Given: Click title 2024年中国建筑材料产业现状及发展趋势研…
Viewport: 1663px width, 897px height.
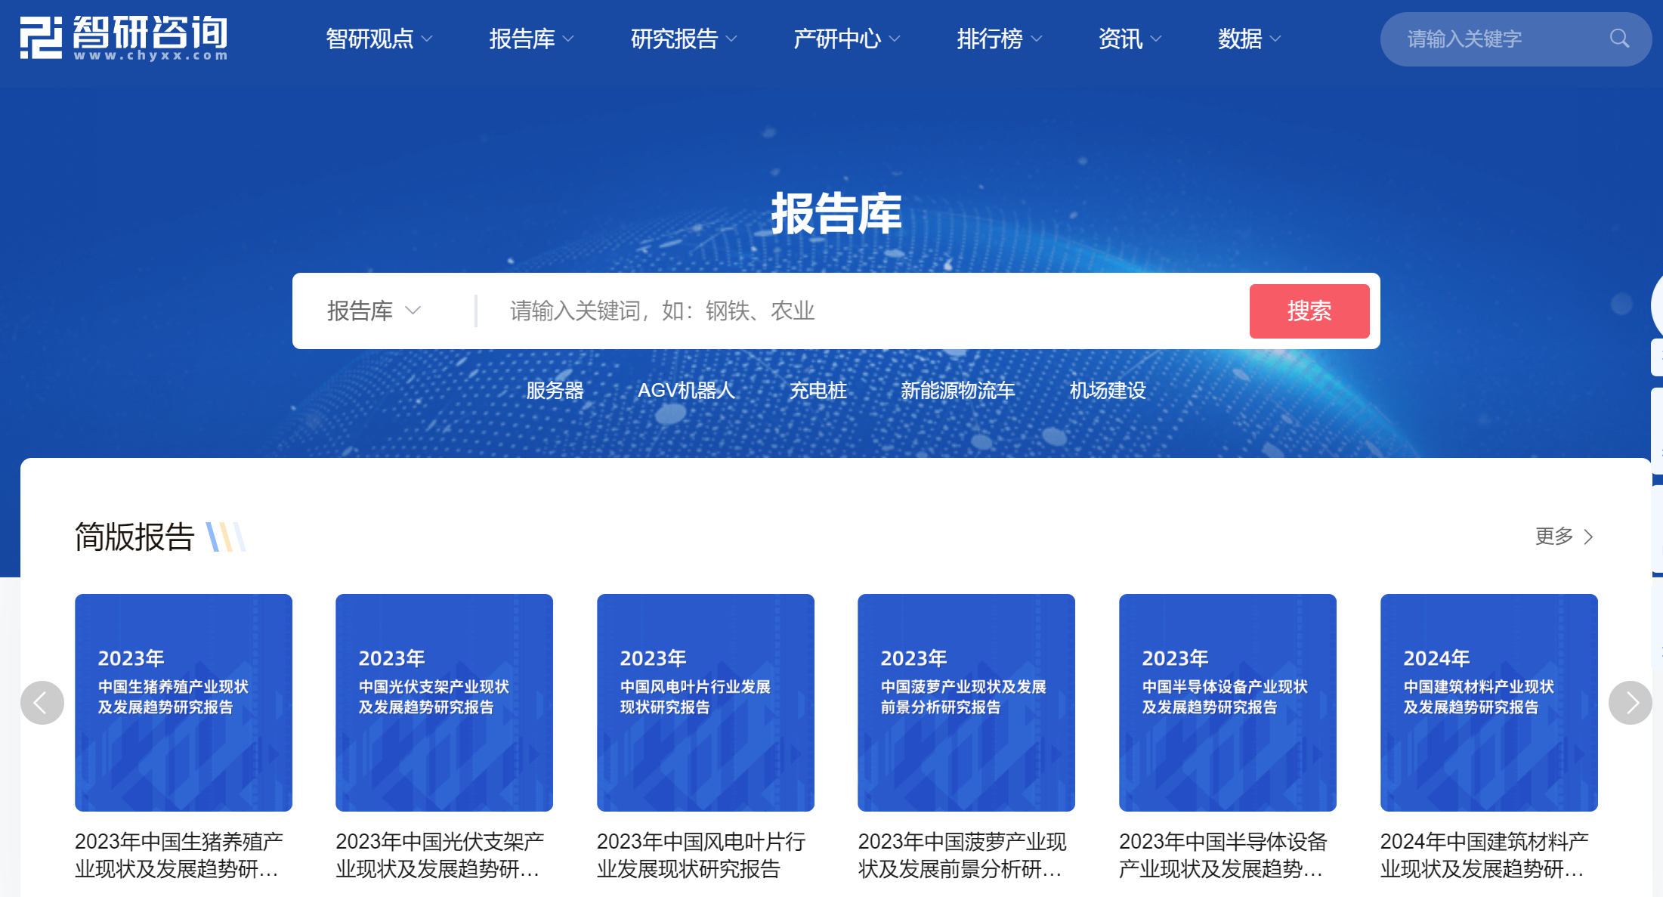Looking at the screenshot, I should (1485, 855).
